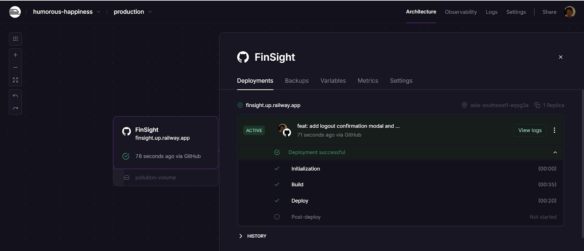Click the green check icon on service card
Viewport: 584px width, 251px height.
[126, 156]
